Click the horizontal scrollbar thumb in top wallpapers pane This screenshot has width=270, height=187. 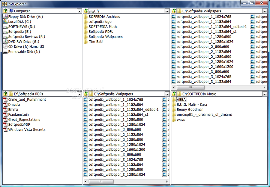[x=191, y=87]
